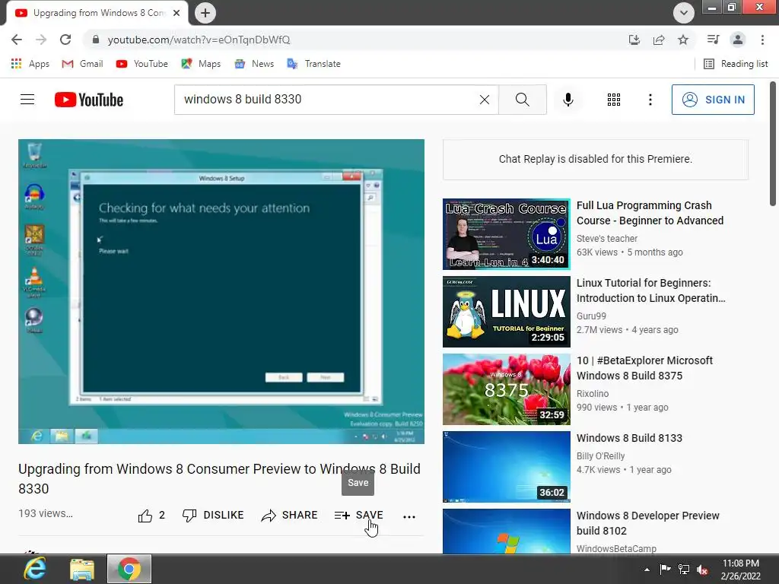Open the Translate bookmark
Image resolution: width=779 pixels, height=584 pixels.
[x=313, y=64]
